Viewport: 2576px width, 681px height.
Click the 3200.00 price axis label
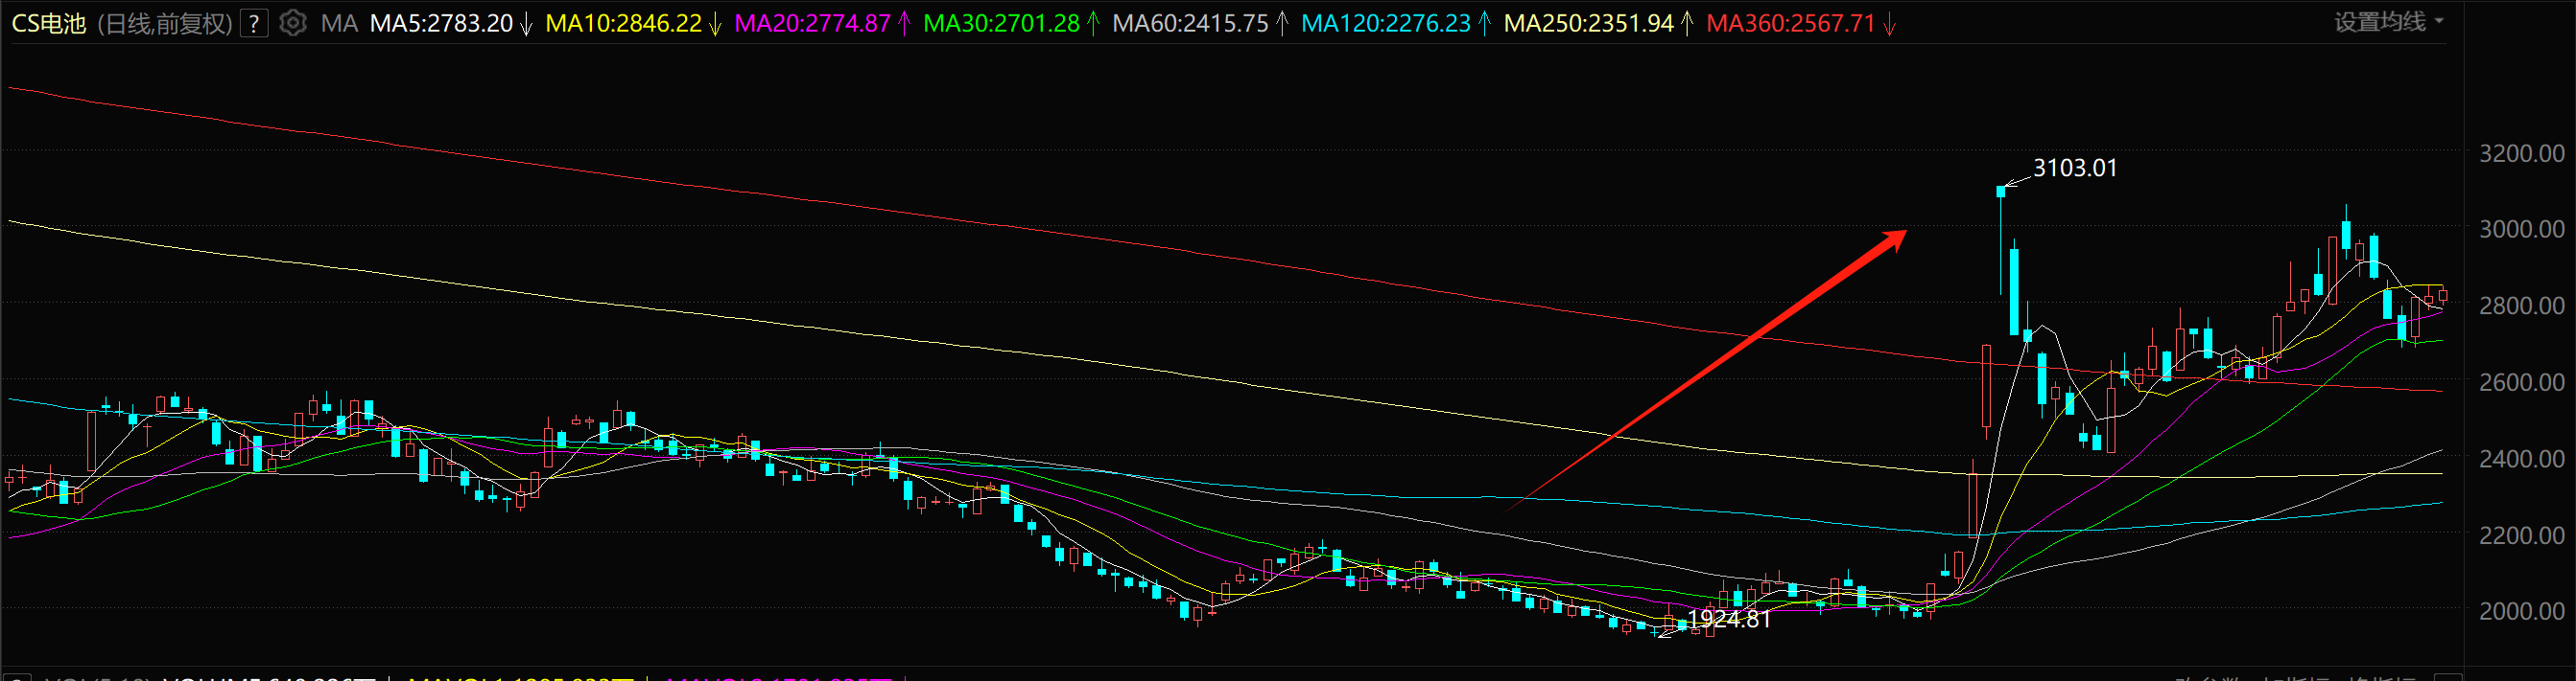(x=2521, y=153)
